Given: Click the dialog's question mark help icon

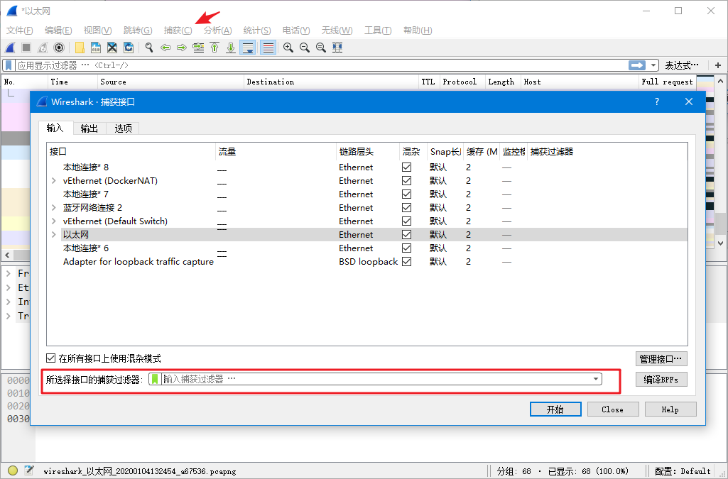Looking at the screenshot, I should click(656, 101).
